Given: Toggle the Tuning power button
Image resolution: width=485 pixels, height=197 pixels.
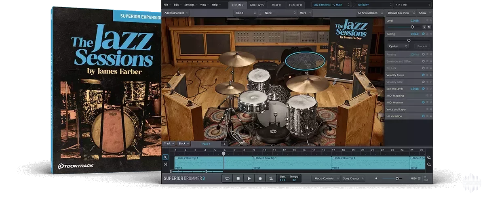Looking at the screenshot, I should (424, 34).
